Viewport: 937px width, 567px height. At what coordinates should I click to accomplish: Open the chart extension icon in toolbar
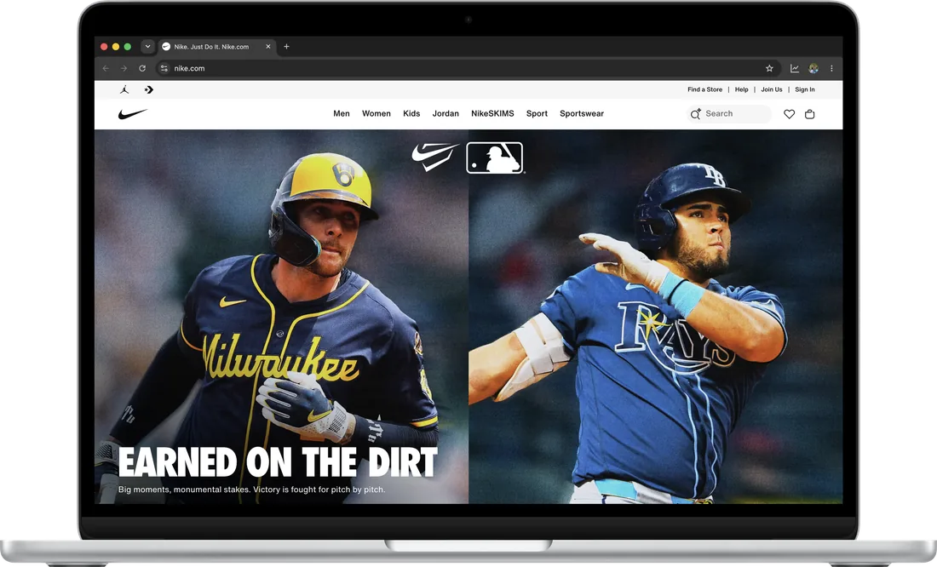[x=795, y=69]
